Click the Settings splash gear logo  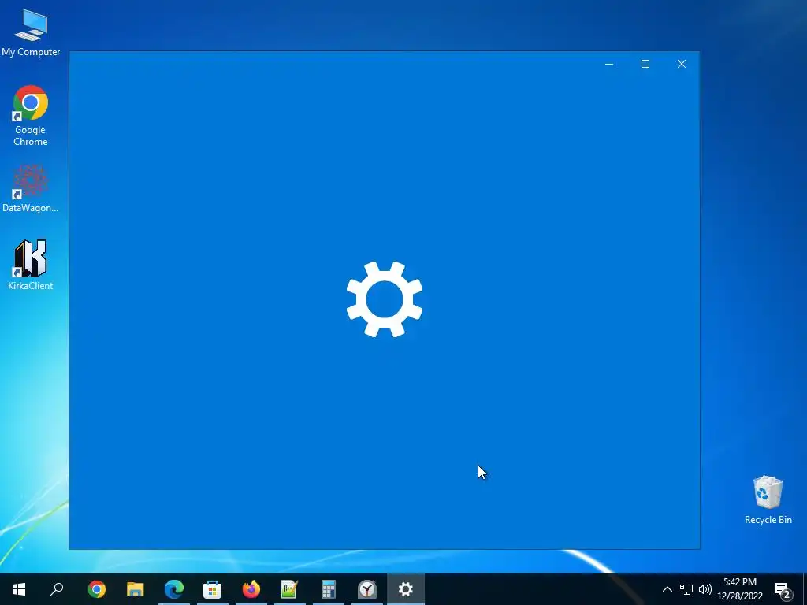[x=385, y=299]
